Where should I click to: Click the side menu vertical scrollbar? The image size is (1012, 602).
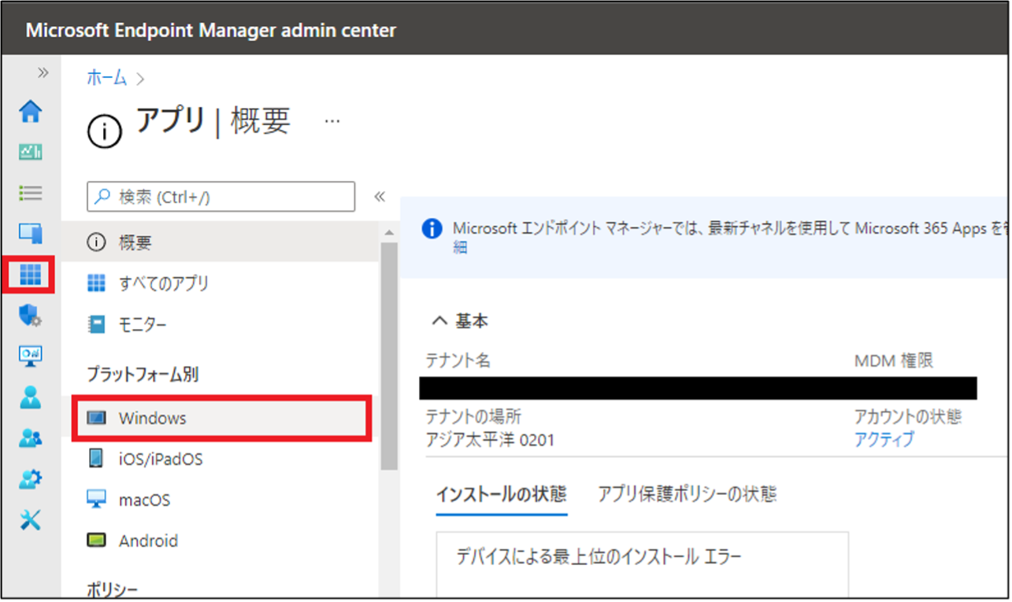pyautogui.click(x=388, y=354)
